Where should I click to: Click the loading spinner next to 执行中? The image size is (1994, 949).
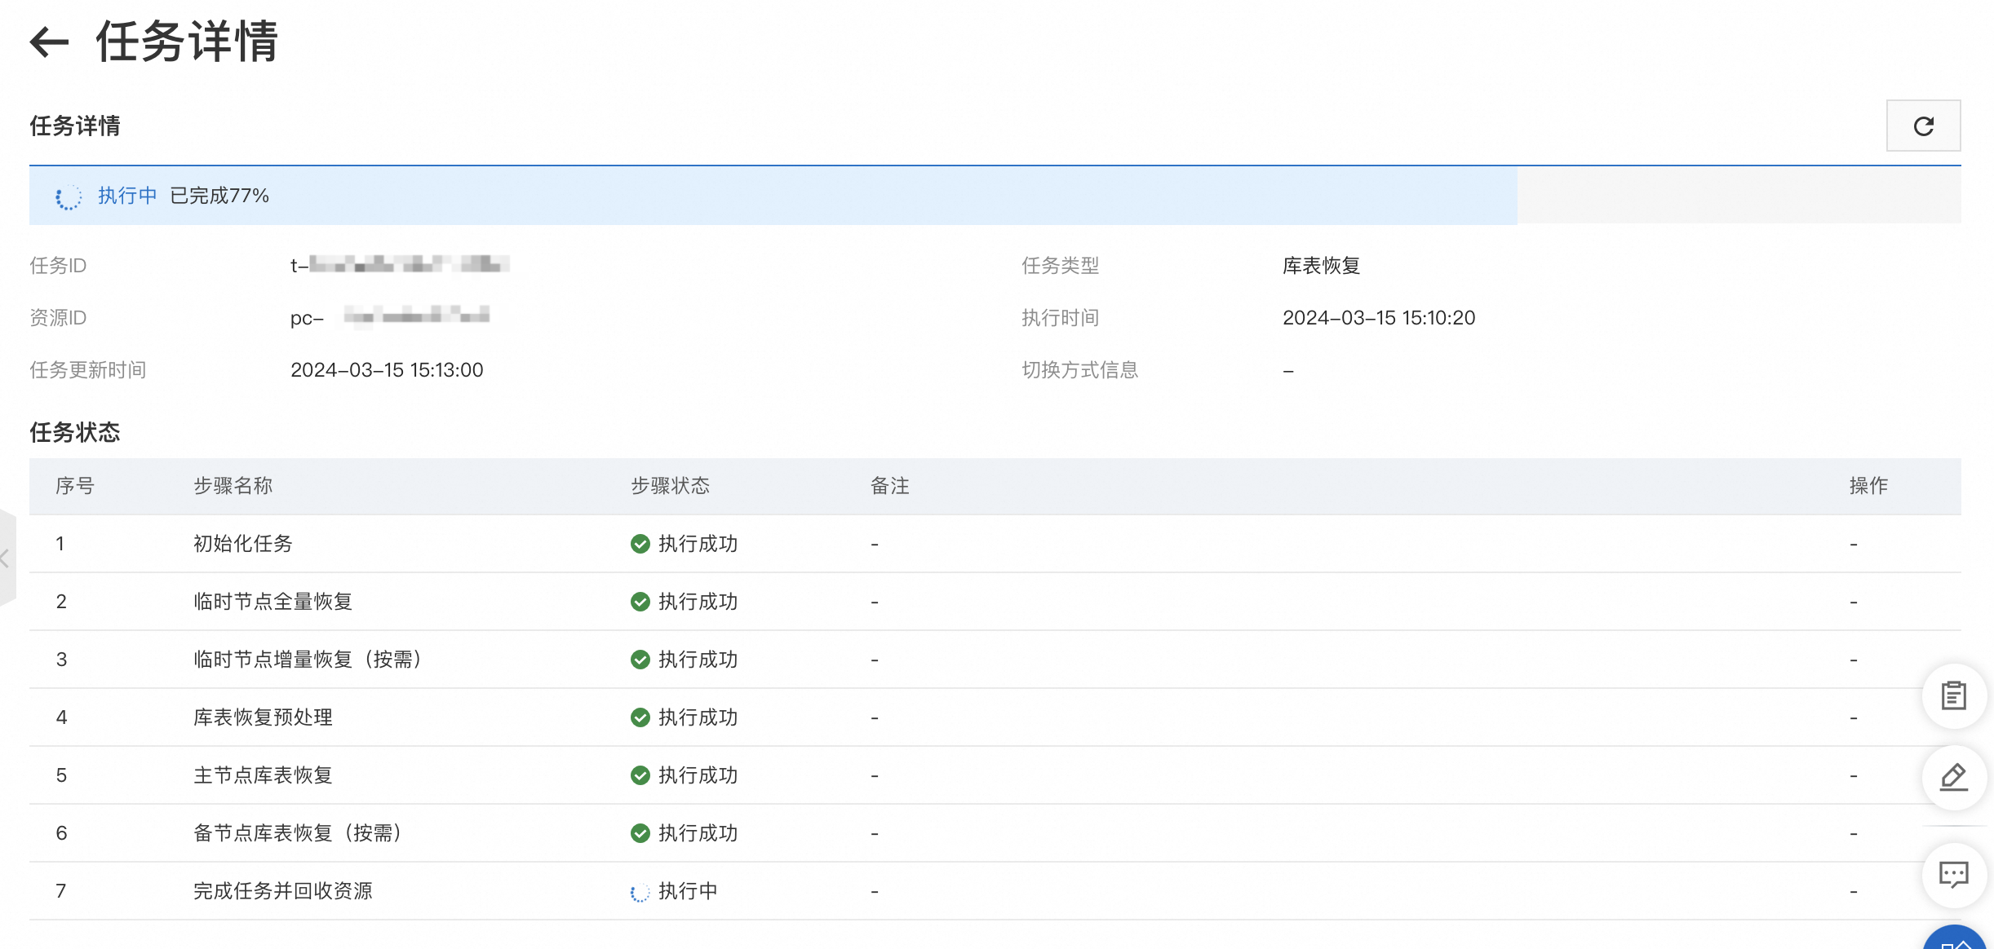pyautogui.click(x=69, y=196)
